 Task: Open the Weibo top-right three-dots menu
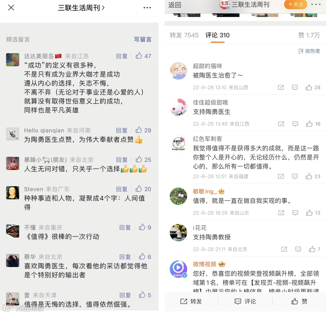coord(316,4)
